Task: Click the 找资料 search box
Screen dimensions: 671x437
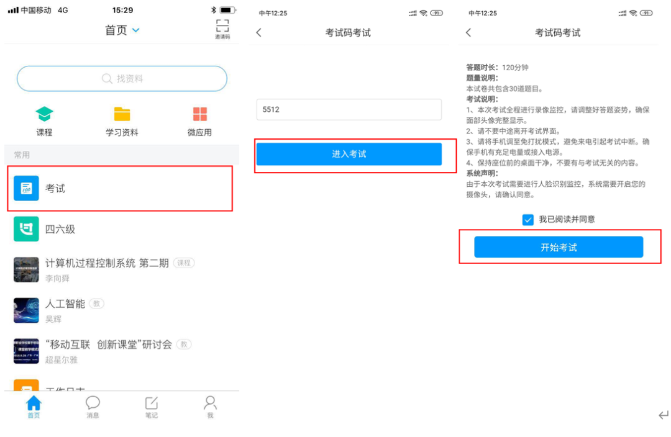Action: [122, 79]
